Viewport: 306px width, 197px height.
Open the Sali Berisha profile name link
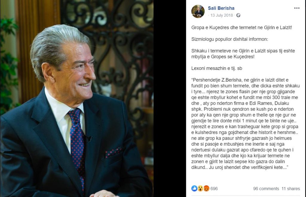[221, 8]
